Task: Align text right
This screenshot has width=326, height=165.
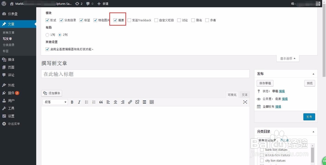Action: [x=123, y=102]
